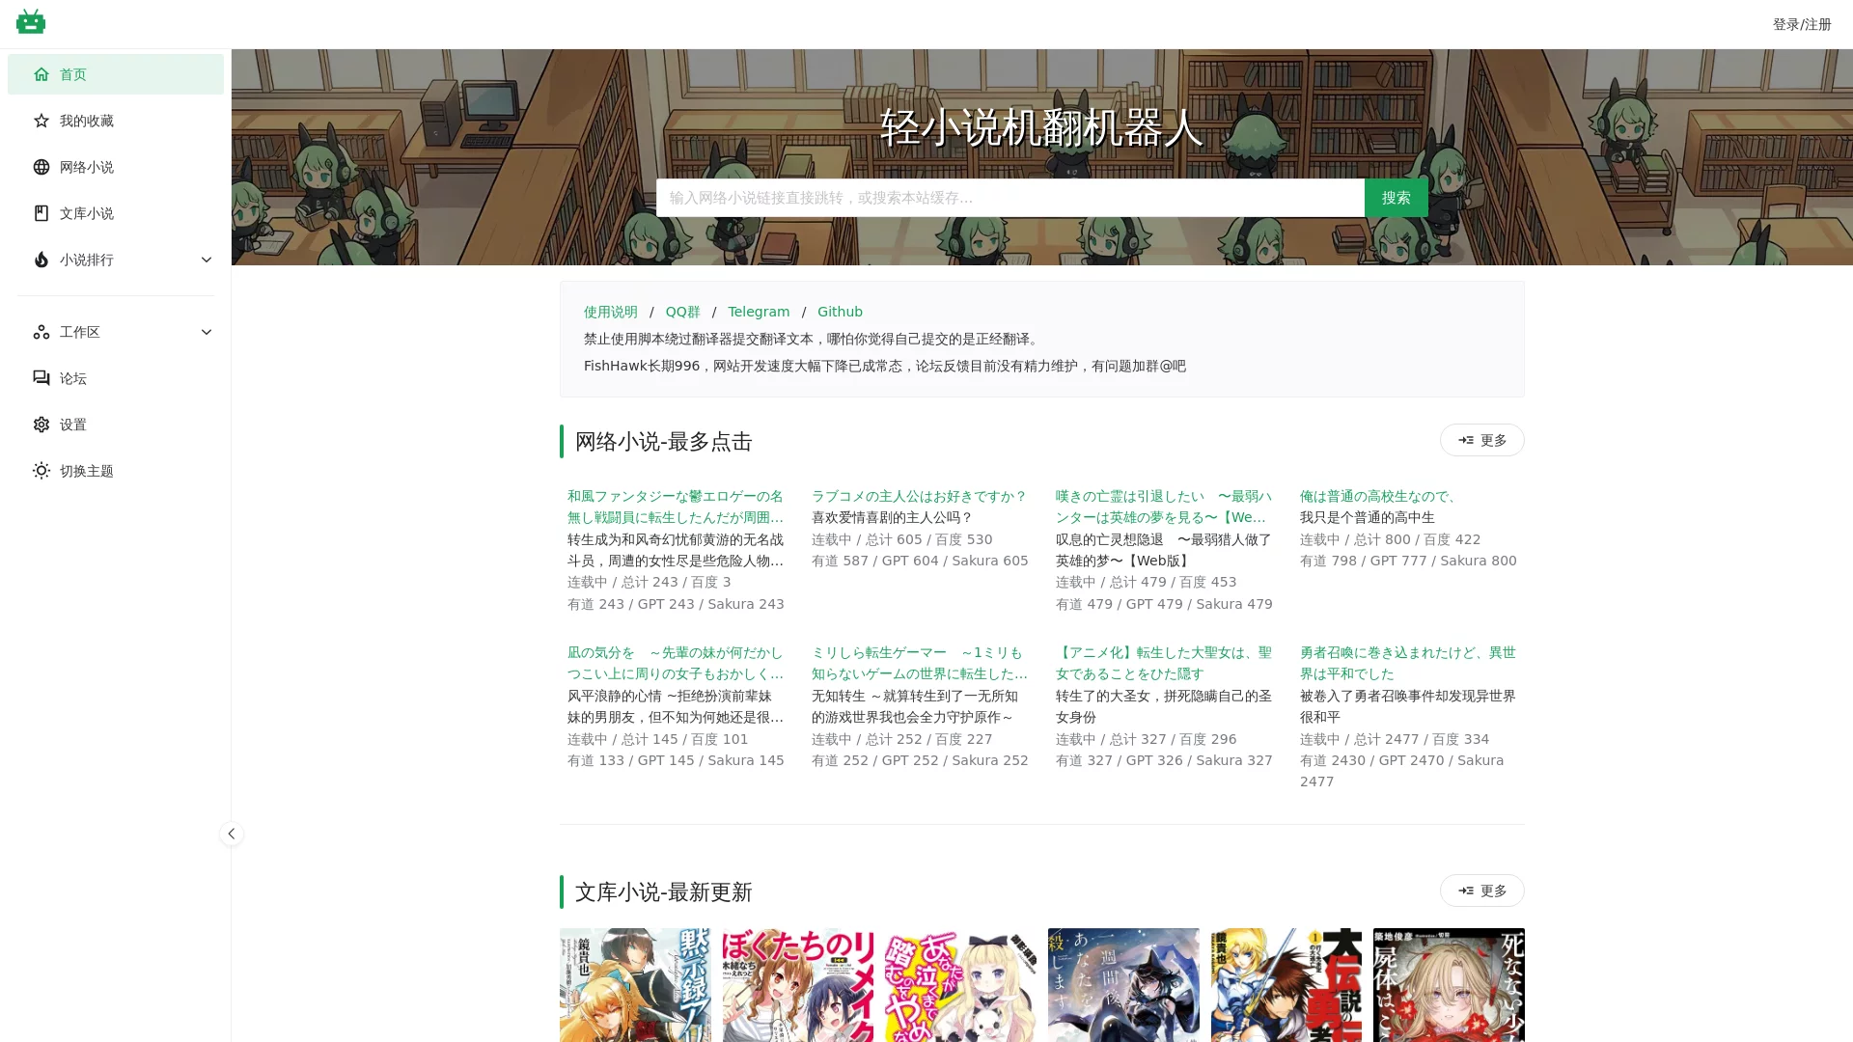Click the forum chat icon for 论坛
This screenshot has width=1853, height=1042.
pyautogui.click(x=41, y=378)
